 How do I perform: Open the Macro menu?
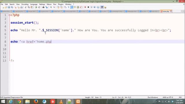pyautogui.click(x=49, y=4)
